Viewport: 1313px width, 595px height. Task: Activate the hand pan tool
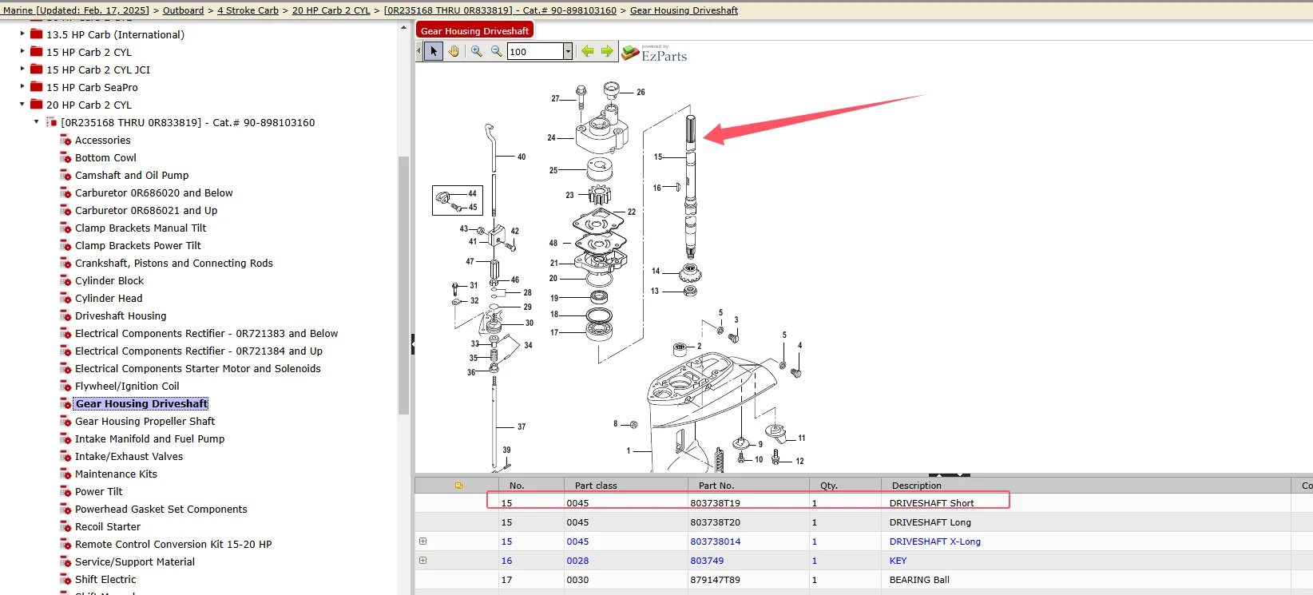[454, 51]
